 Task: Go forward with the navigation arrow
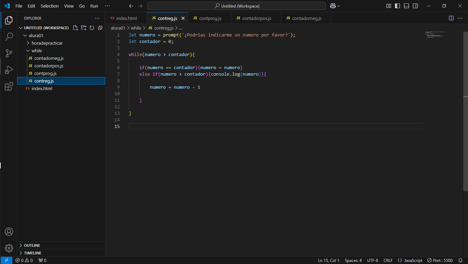pyautogui.click(x=140, y=6)
